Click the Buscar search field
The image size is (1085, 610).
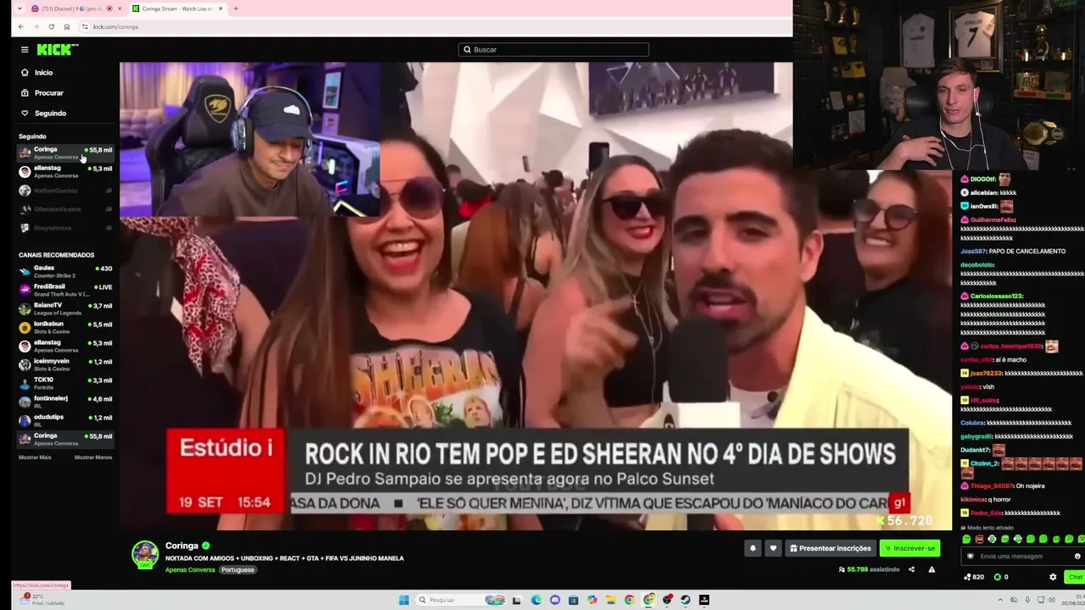pyautogui.click(x=554, y=50)
